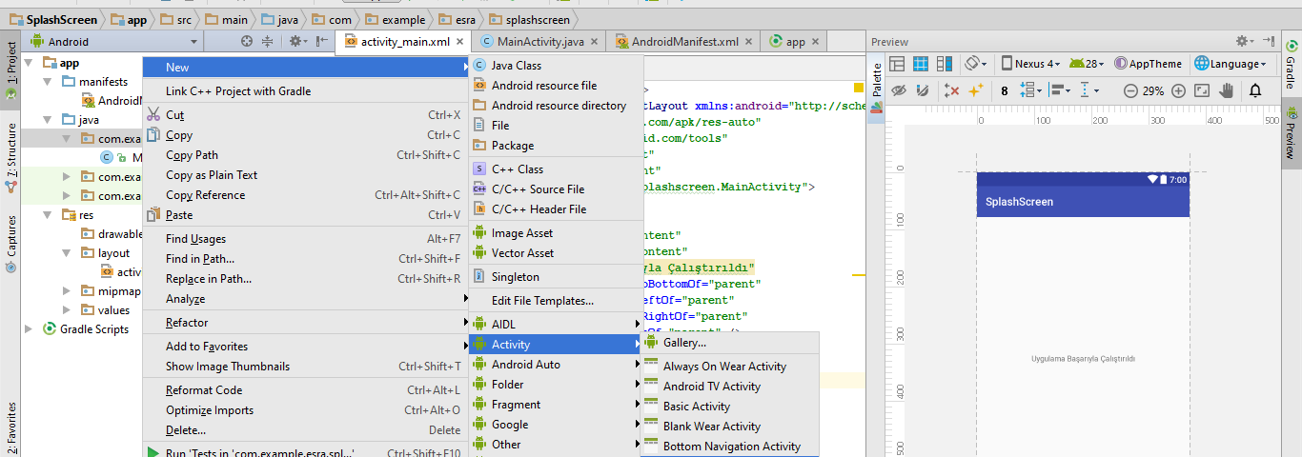This screenshot has width=1302, height=457.
Task: Open the orientation dropdown in Preview
Action: tap(976, 64)
